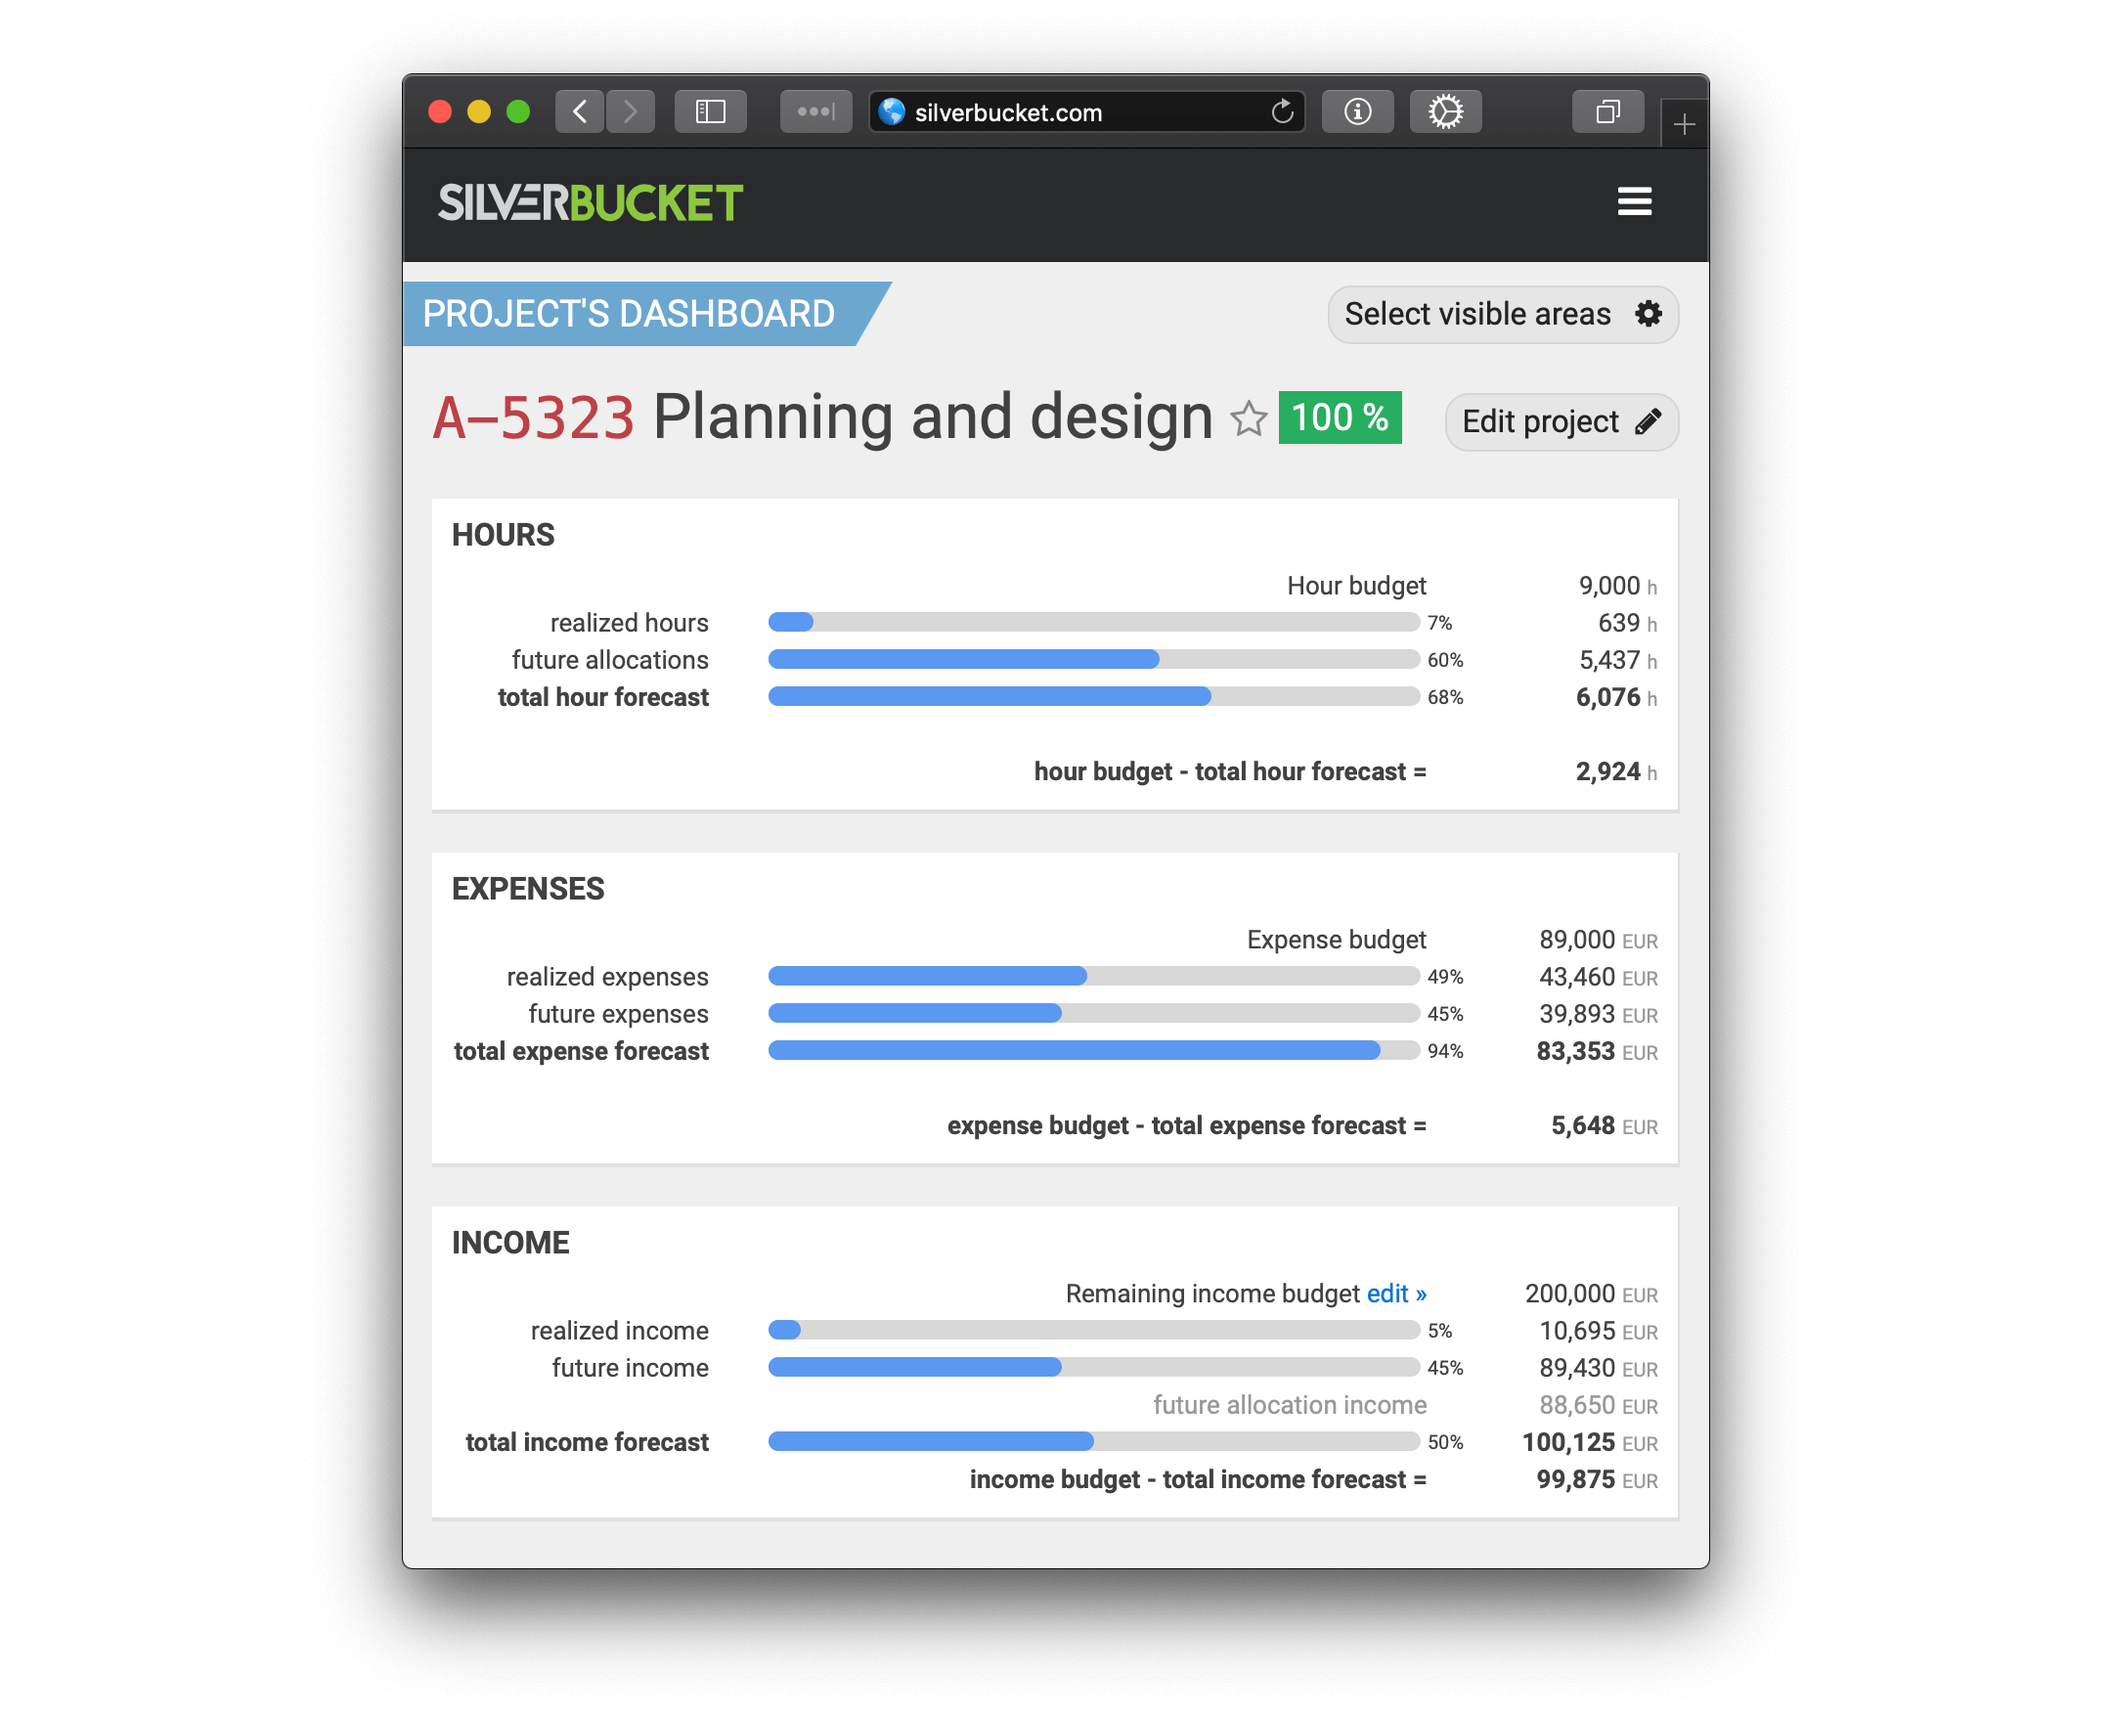Click the settings gear icon next to 'Select visible areas'
The image size is (2112, 1713).
(x=1644, y=315)
